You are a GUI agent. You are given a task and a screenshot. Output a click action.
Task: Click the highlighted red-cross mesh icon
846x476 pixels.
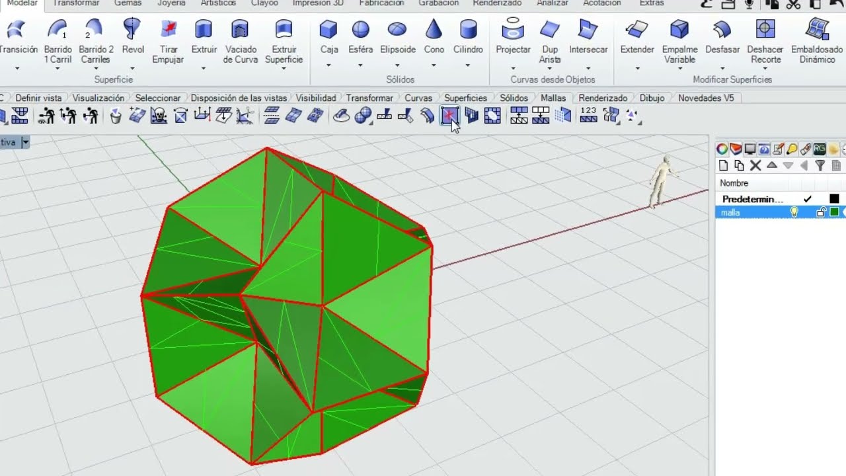449,116
